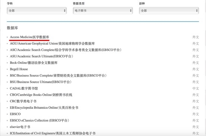Open CRC数学类电子书 link
Viewport: 206px width, 136px height.
23,101
